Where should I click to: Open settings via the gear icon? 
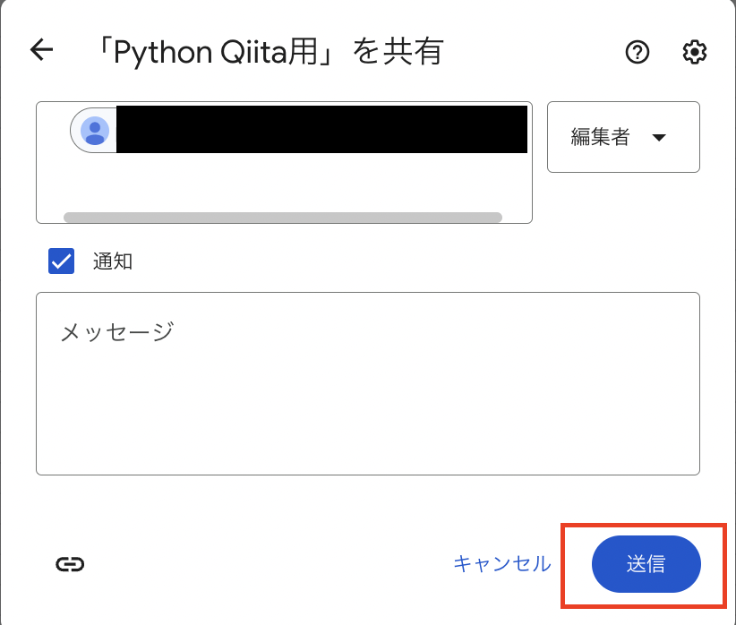pyautogui.click(x=693, y=53)
